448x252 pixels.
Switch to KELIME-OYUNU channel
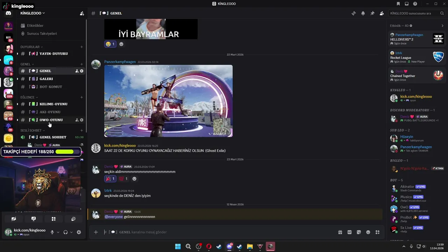click(51, 104)
